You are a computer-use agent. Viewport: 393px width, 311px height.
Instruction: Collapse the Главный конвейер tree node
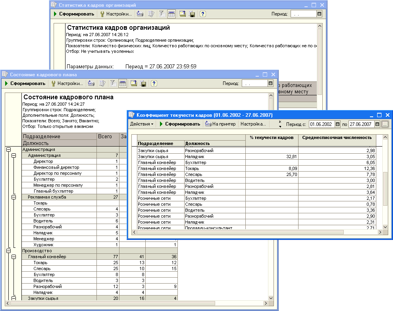(13, 257)
